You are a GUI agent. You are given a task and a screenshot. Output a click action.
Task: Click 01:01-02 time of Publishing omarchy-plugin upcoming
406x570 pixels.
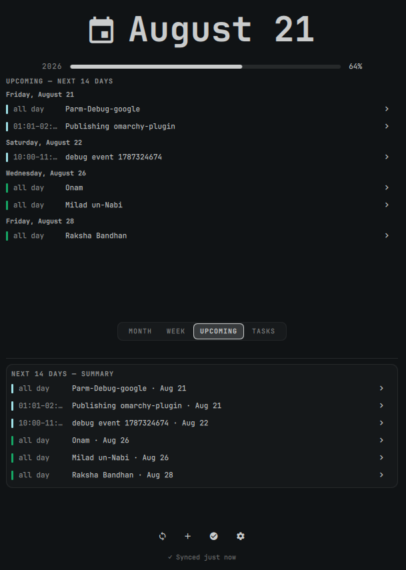click(35, 126)
